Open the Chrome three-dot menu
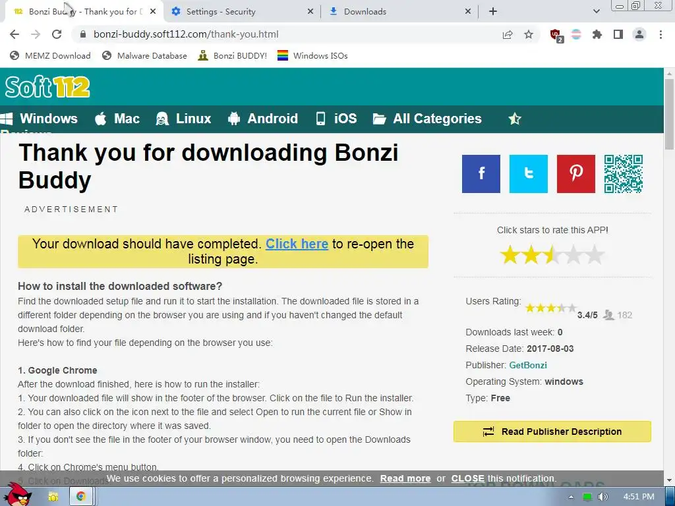Image resolution: width=675 pixels, height=506 pixels. coord(660,34)
